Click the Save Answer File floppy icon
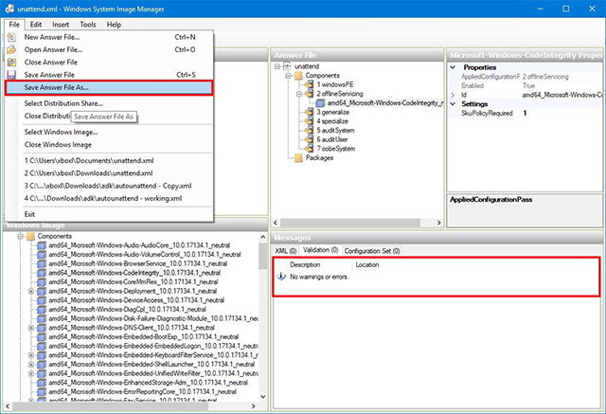 point(11,75)
